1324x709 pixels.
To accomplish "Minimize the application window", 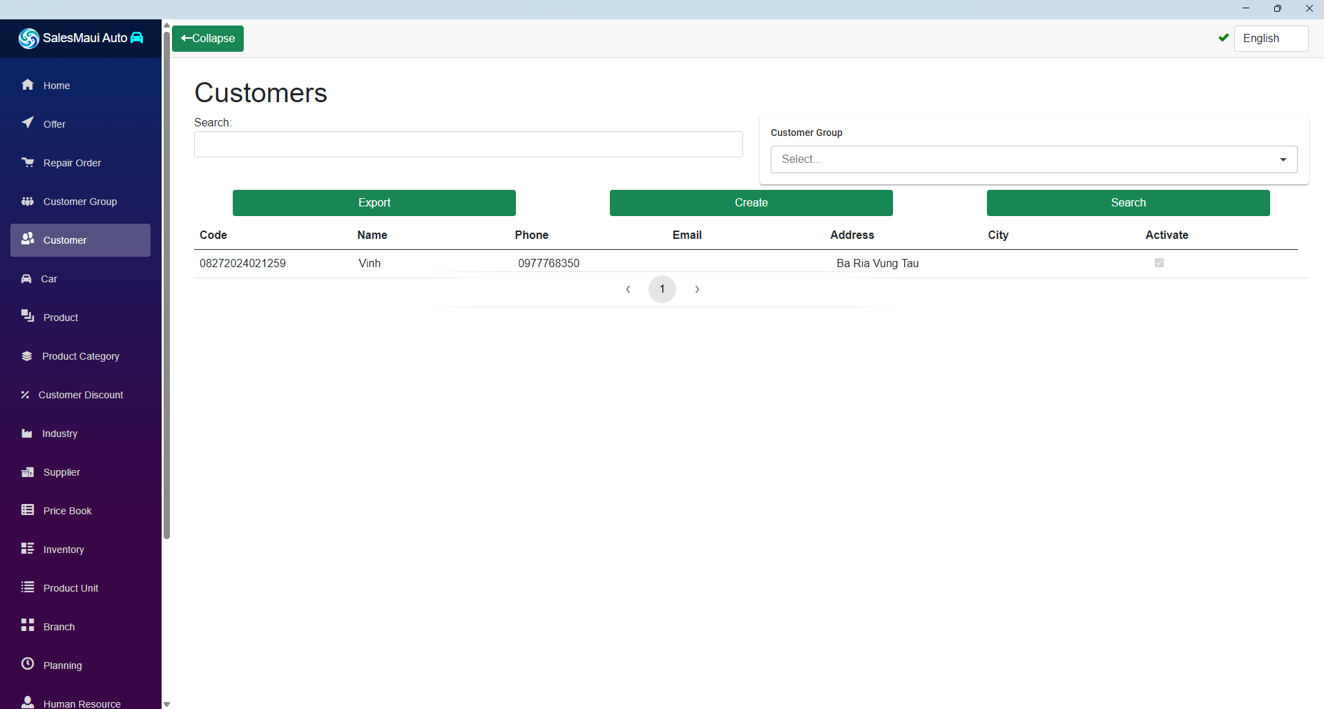I will point(1246,8).
